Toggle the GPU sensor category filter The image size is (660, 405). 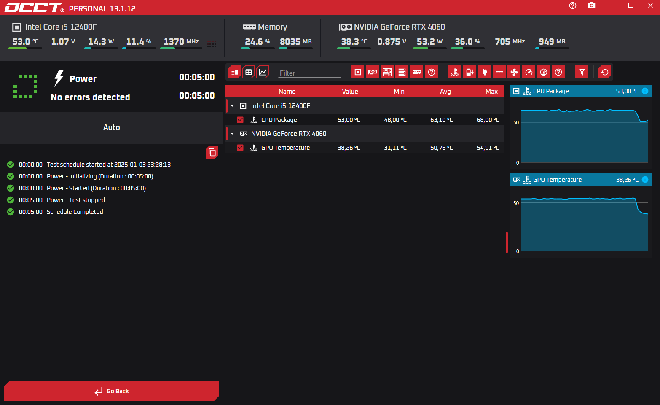tap(373, 72)
